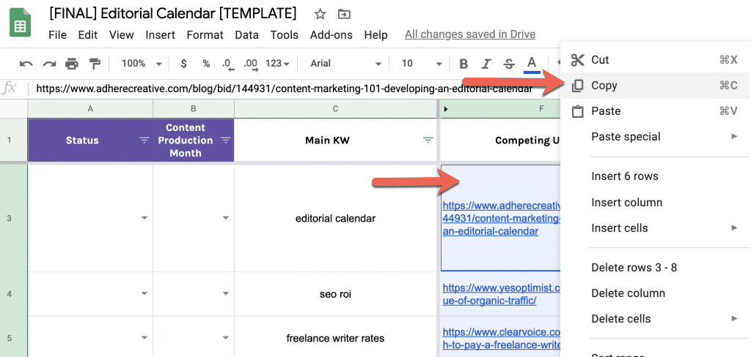Open the View menu

(121, 35)
